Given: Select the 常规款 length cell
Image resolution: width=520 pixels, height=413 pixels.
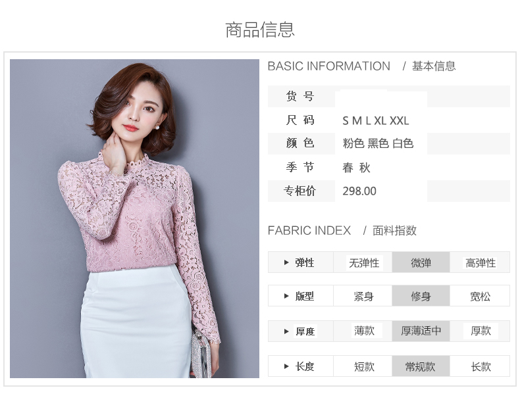Looking at the screenshot, I should [x=421, y=366].
